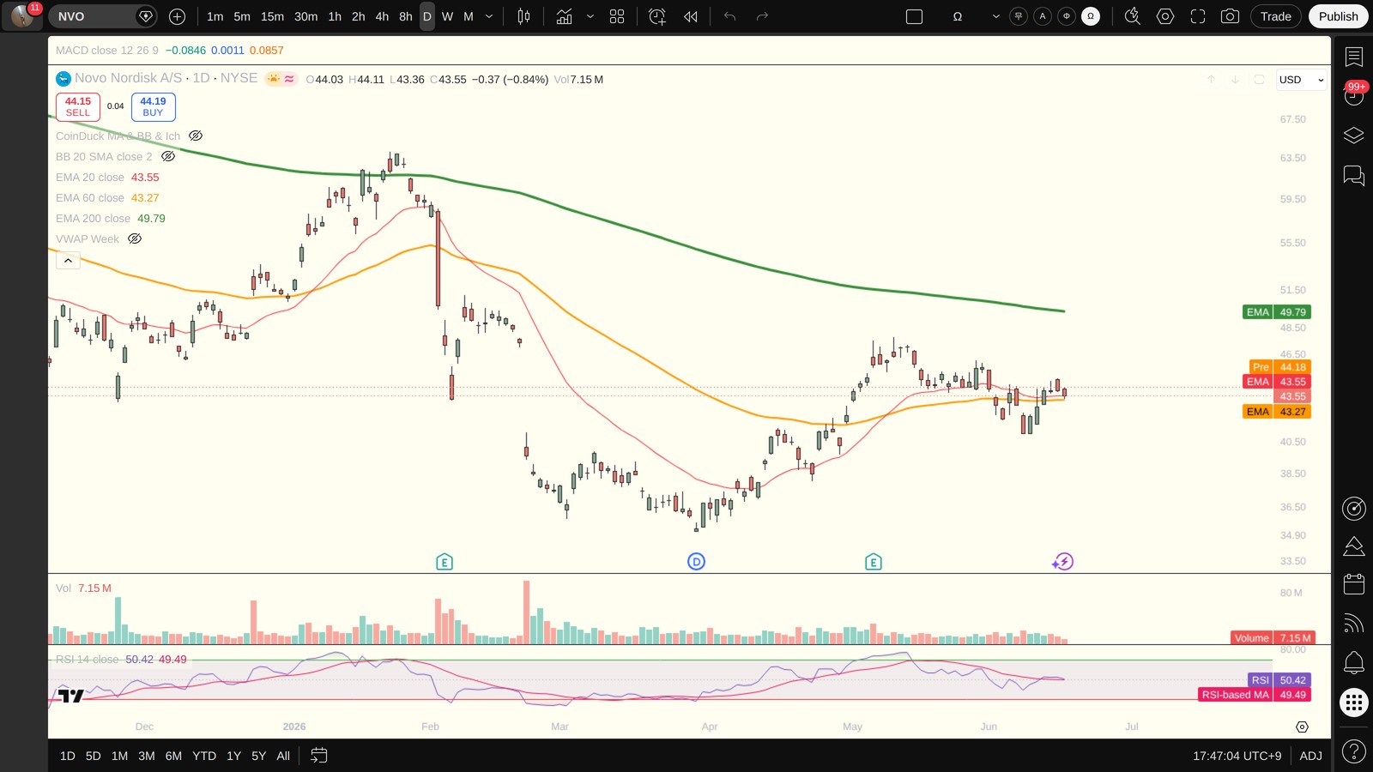Open chart settings hexagon icon in top toolbar
The height and width of the screenshot is (772, 1373).
tap(1164, 16)
